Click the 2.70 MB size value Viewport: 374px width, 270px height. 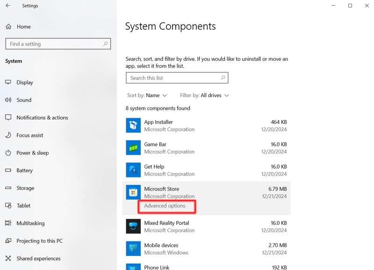coord(277,245)
